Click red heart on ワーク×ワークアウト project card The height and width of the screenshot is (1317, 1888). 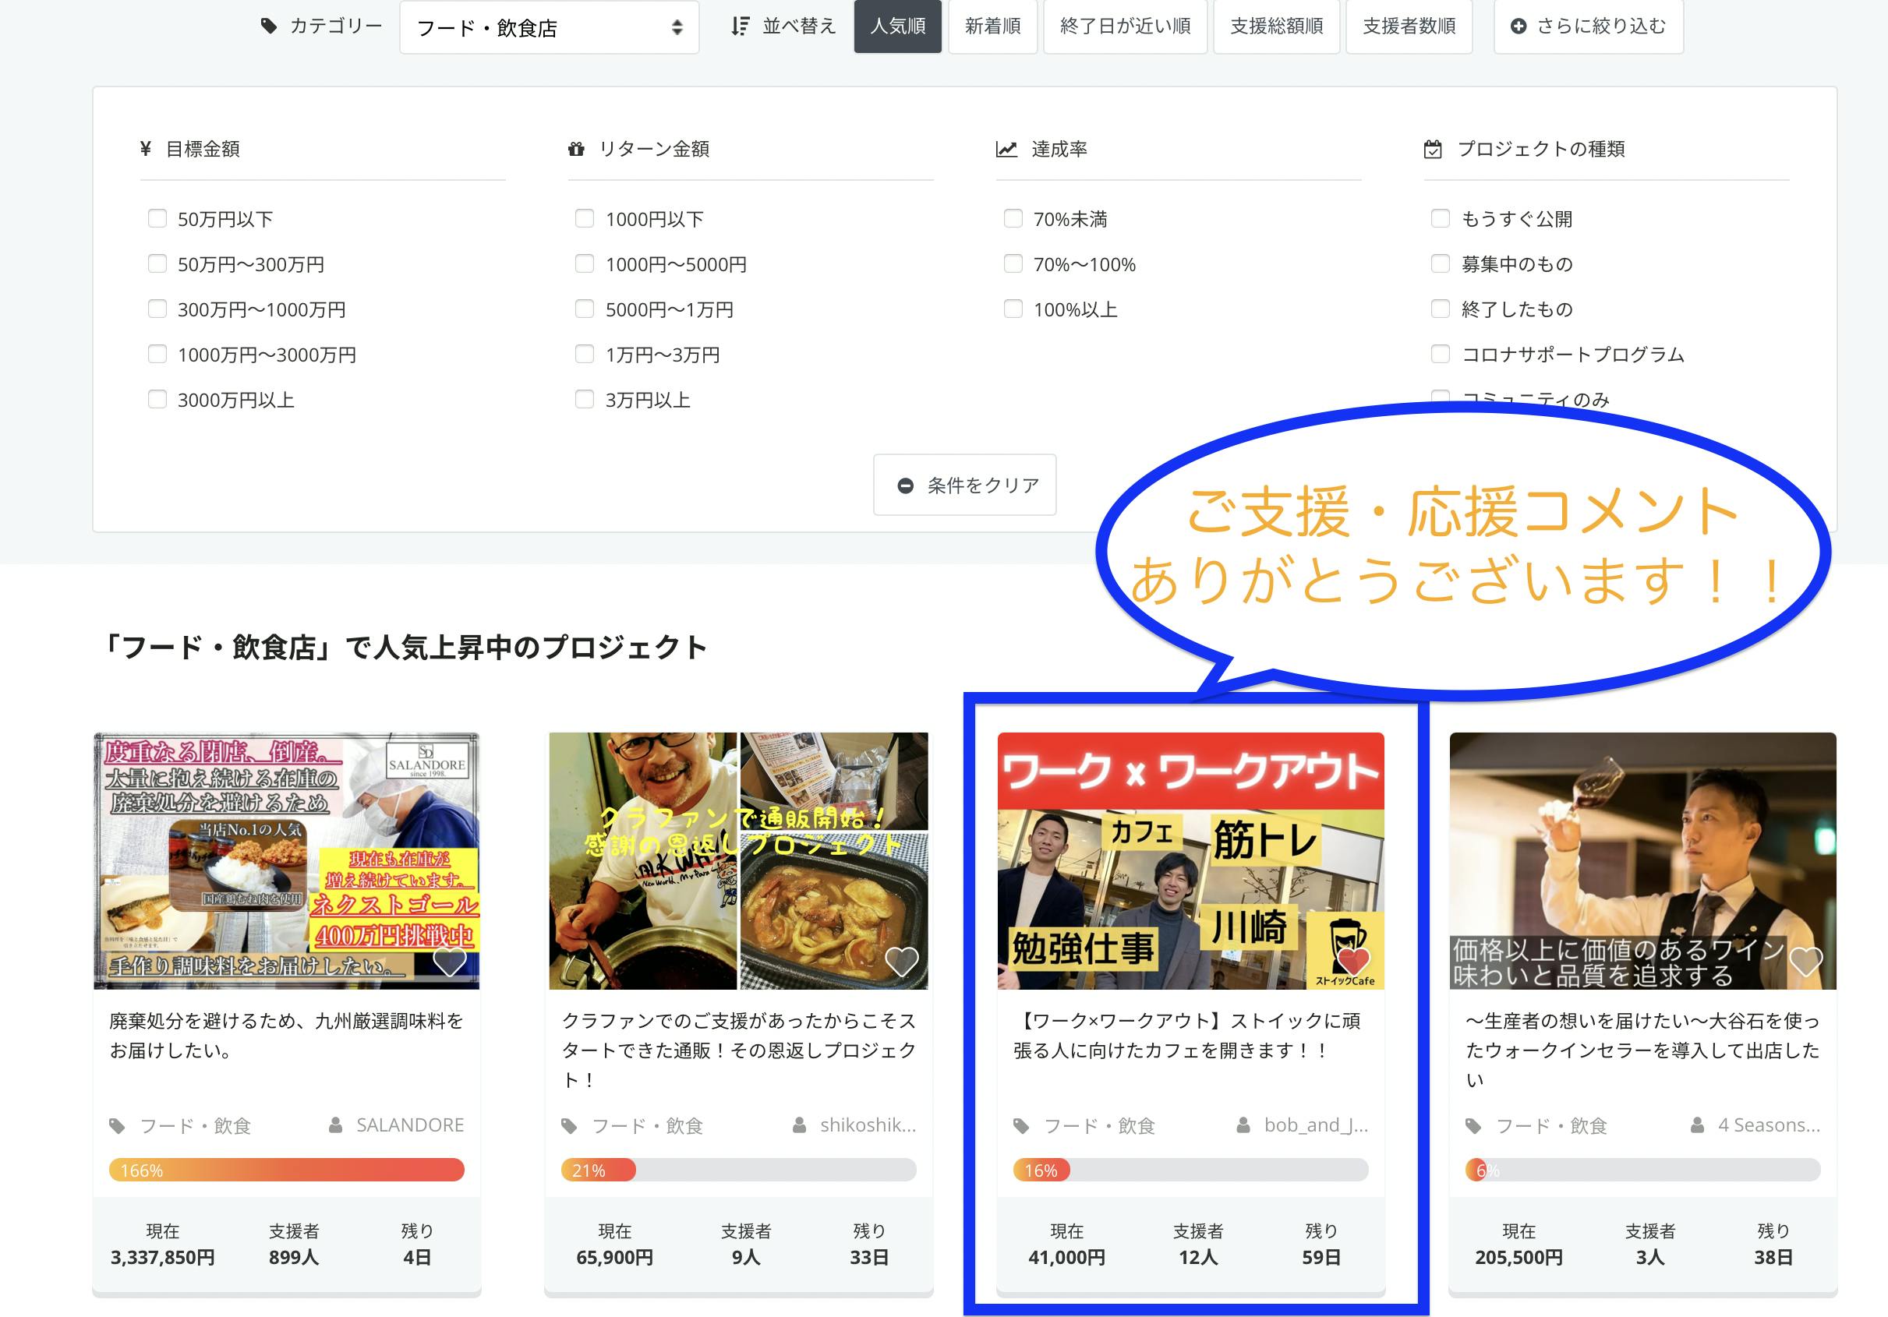coord(1352,959)
